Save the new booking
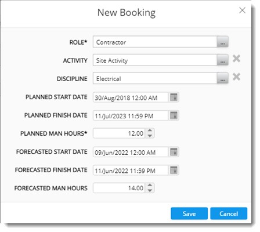The height and width of the screenshot is (232, 260). coord(189,213)
